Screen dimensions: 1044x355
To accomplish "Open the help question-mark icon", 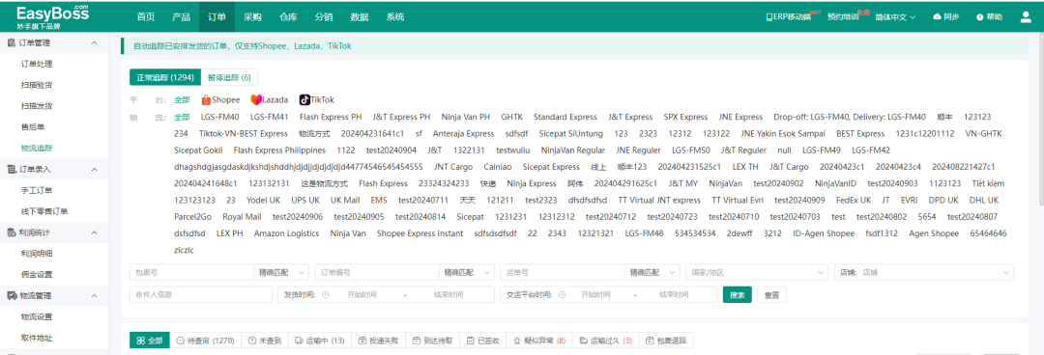I will pyautogui.click(x=980, y=17).
